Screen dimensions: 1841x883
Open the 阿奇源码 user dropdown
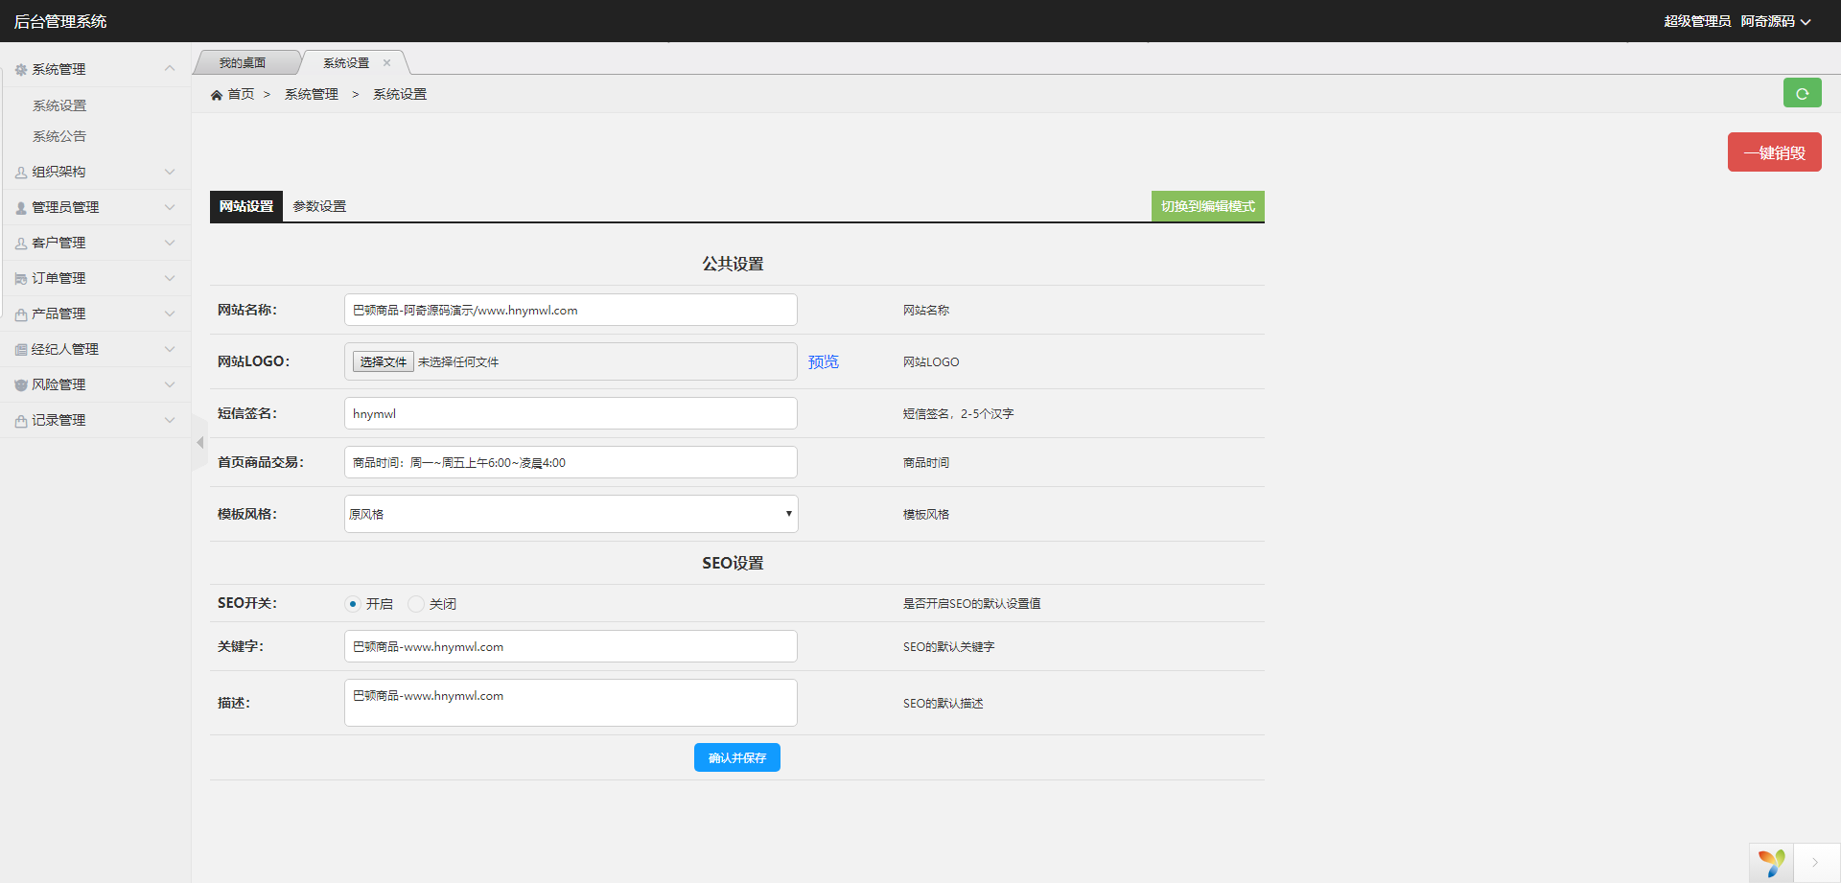point(1775,21)
